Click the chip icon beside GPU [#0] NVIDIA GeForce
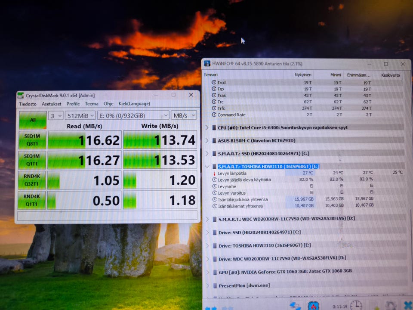Viewport: 413px width, 310px height. [x=215, y=272]
